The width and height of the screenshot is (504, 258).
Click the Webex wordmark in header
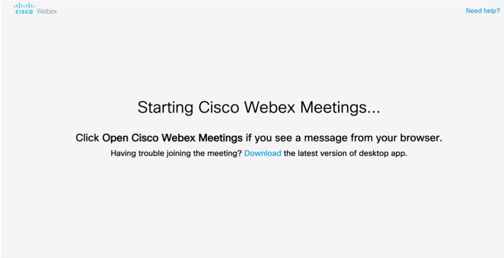pyautogui.click(x=47, y=11)
